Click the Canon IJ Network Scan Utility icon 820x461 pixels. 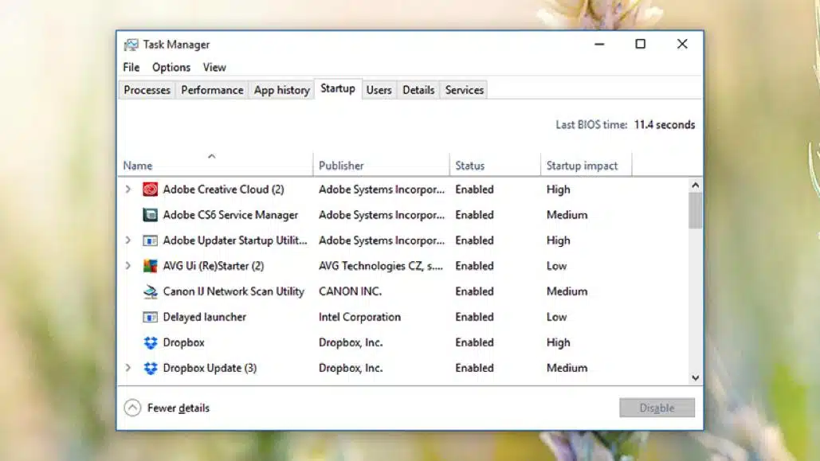tap(151, 291)
